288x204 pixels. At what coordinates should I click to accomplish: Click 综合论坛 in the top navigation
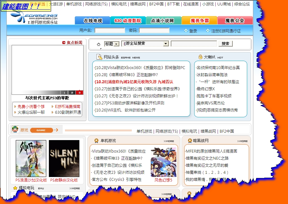(x=242, y=4)
